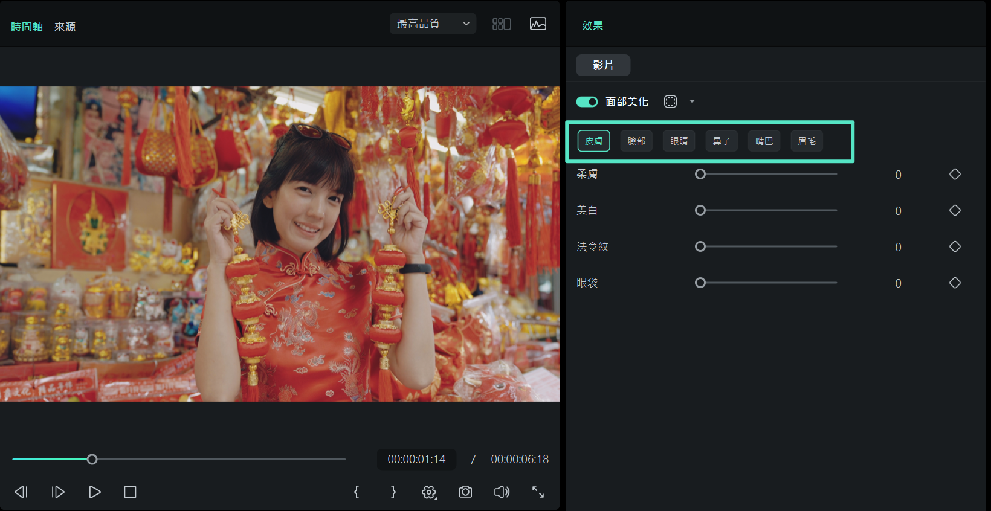The height and width of the screenshot is (511, 991).
Task: Set mark in point brace icon
Action: coord(357,492)
